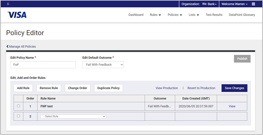Click the VISA logo
Screen dimensions: 263x135
17,15
